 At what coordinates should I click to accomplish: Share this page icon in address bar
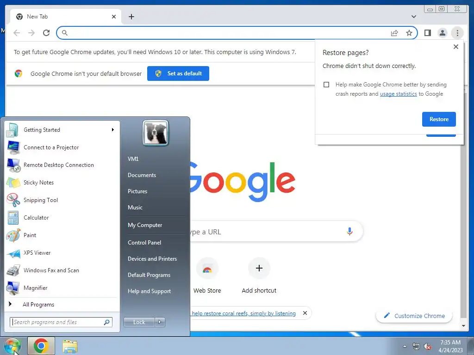pos(394,33)
